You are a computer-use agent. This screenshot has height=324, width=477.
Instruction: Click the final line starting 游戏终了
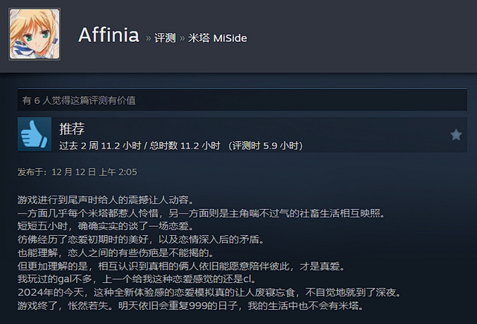click(191, 305)
